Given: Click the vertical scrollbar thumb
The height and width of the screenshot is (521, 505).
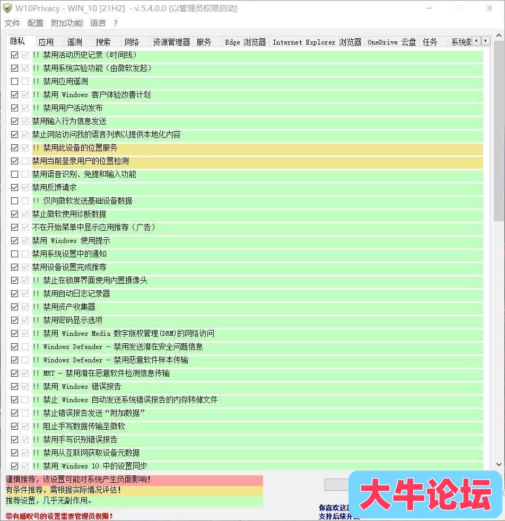Looking at the screenshot, I should (x=499, y=131).
